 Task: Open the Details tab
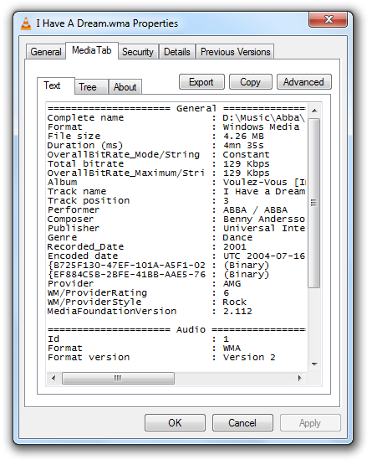[177, 52]
